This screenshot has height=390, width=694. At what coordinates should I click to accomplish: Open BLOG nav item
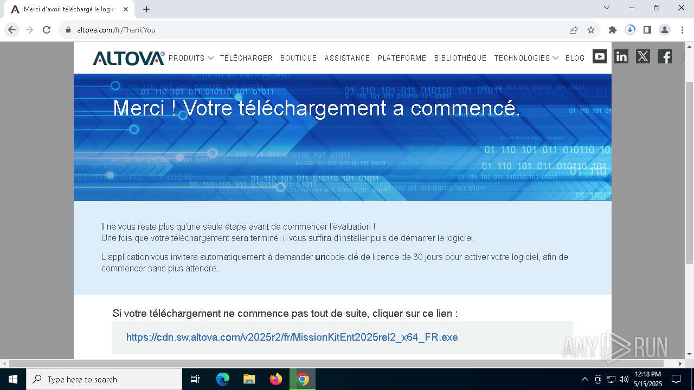pyautogui.click(x=575, y=58)
